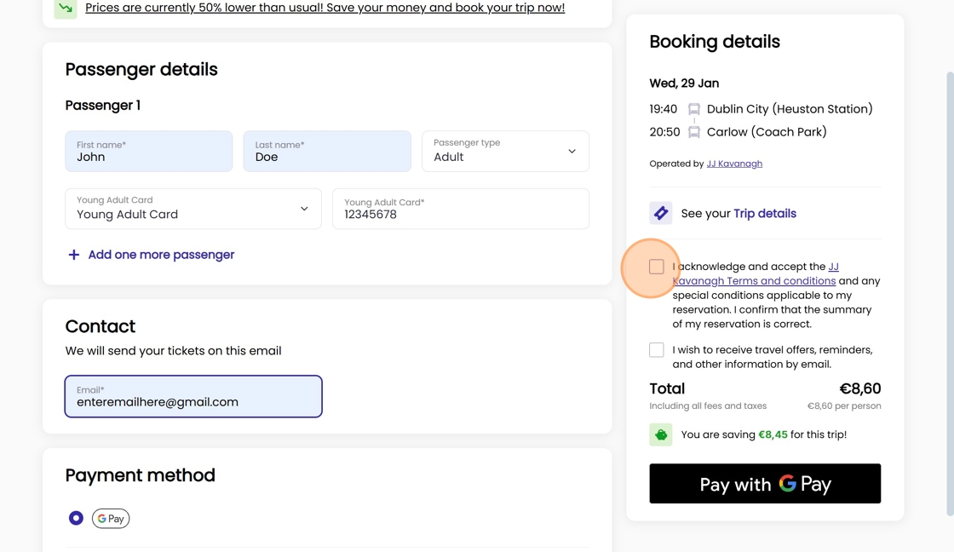Click the purple ticket icon
The image size is (954, 552).
661,213
